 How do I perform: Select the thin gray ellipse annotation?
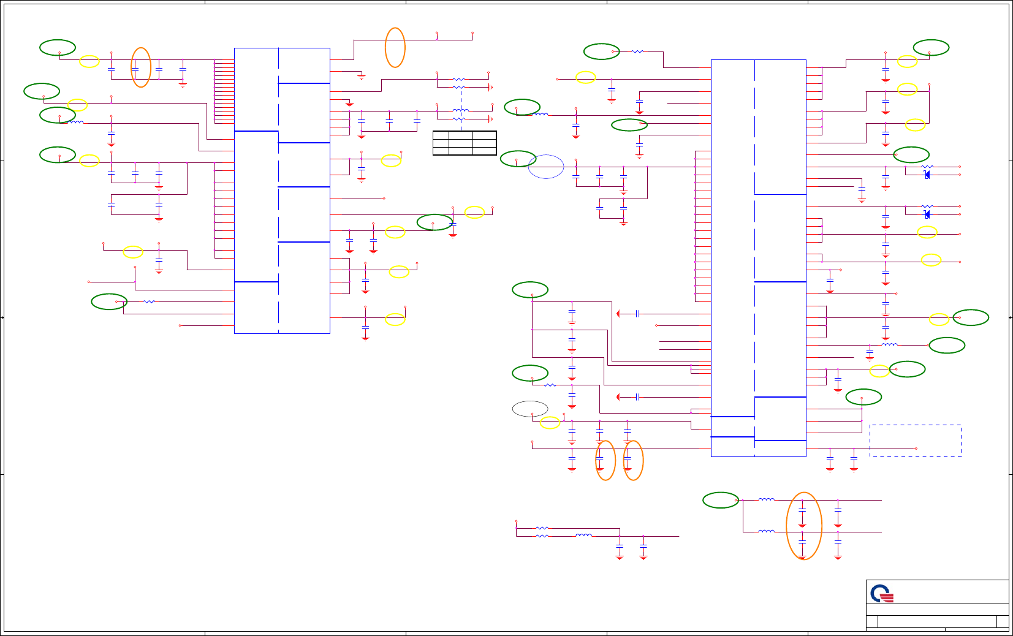pyautogui.click(x=530, y=409)
